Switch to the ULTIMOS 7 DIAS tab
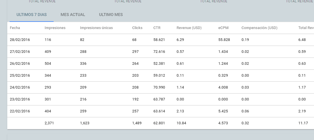Screen dimensions: 314x140 click(31, 15)
